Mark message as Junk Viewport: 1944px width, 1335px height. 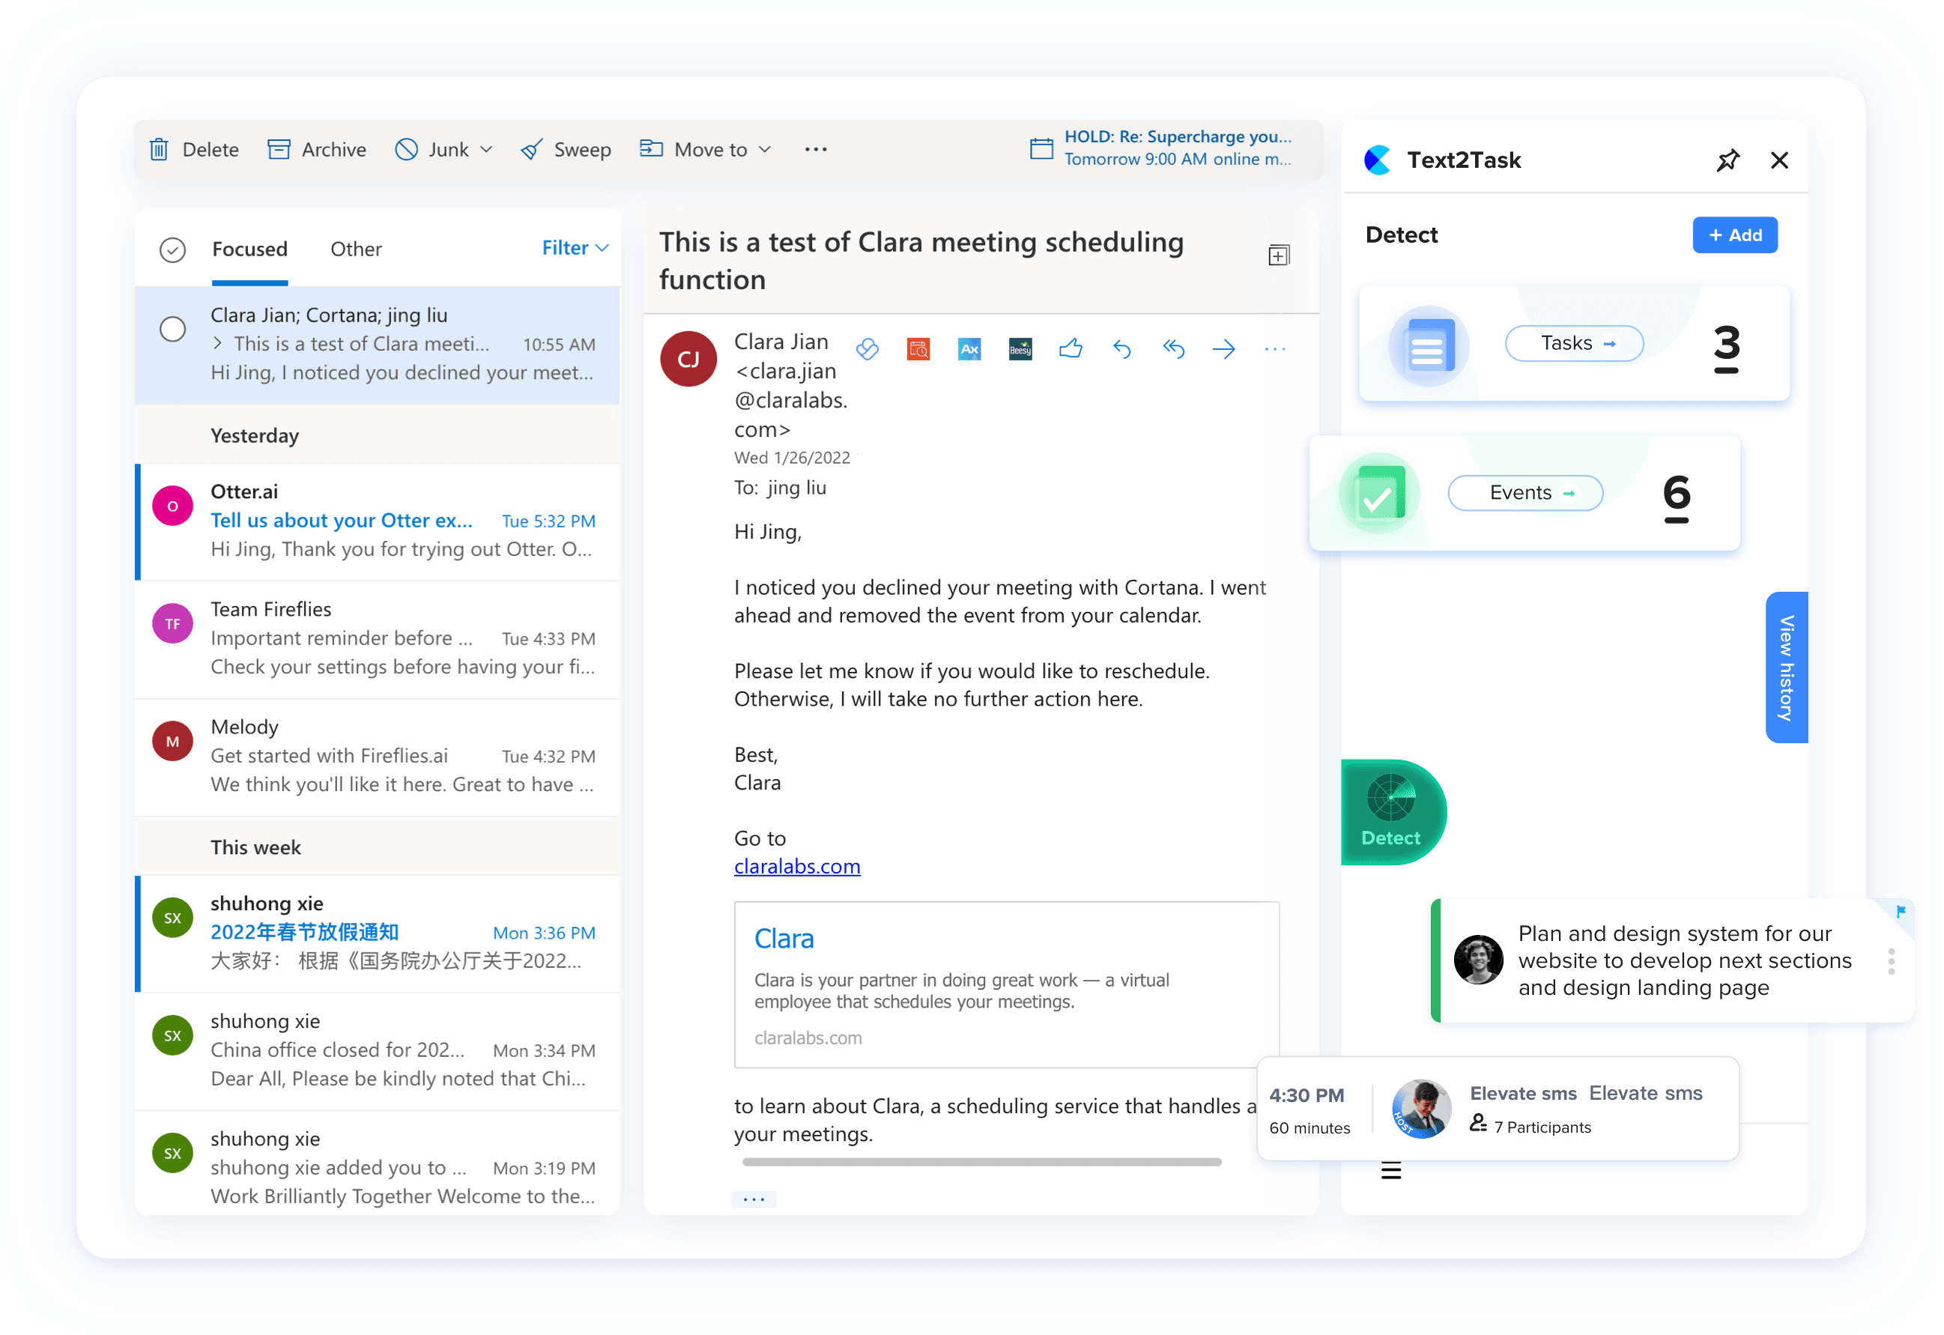tap(432, 150)
